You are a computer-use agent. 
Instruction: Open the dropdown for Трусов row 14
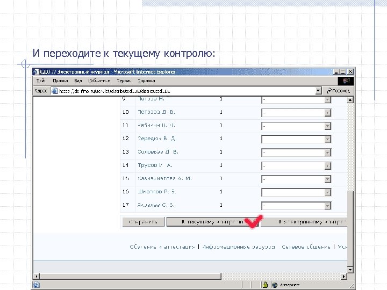coord(327,166)
